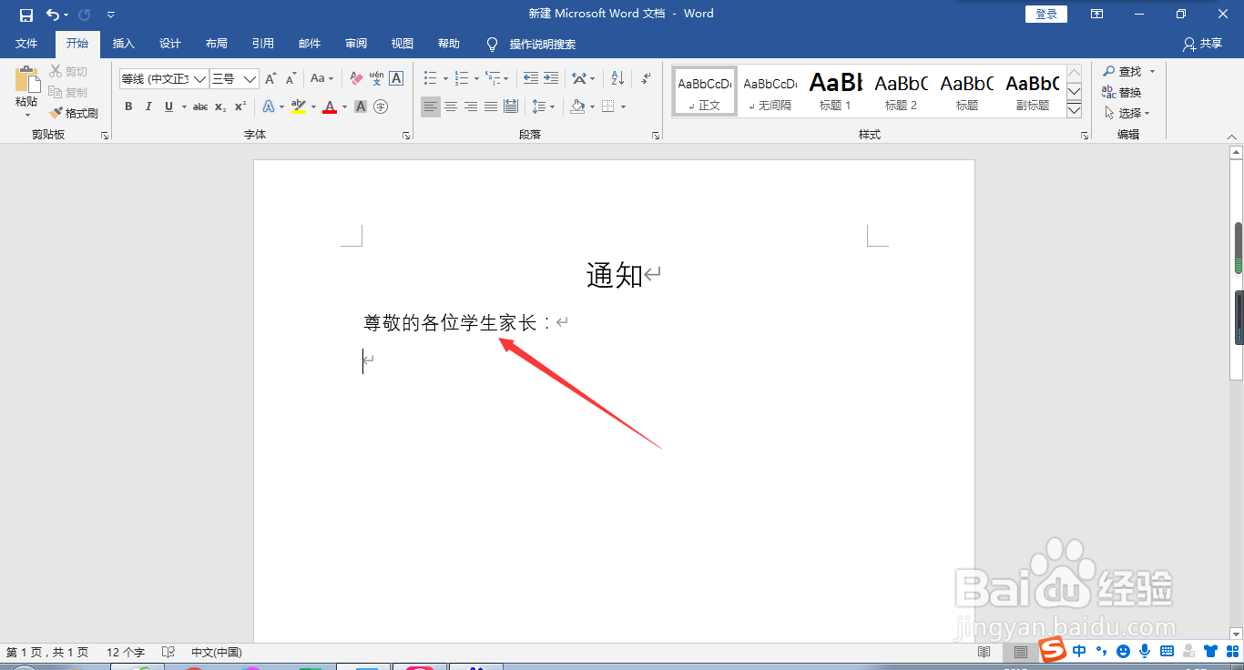Toggle Bold formatting
The width and height of the screenshot is (1244, 670).
[x=128, y=107]
